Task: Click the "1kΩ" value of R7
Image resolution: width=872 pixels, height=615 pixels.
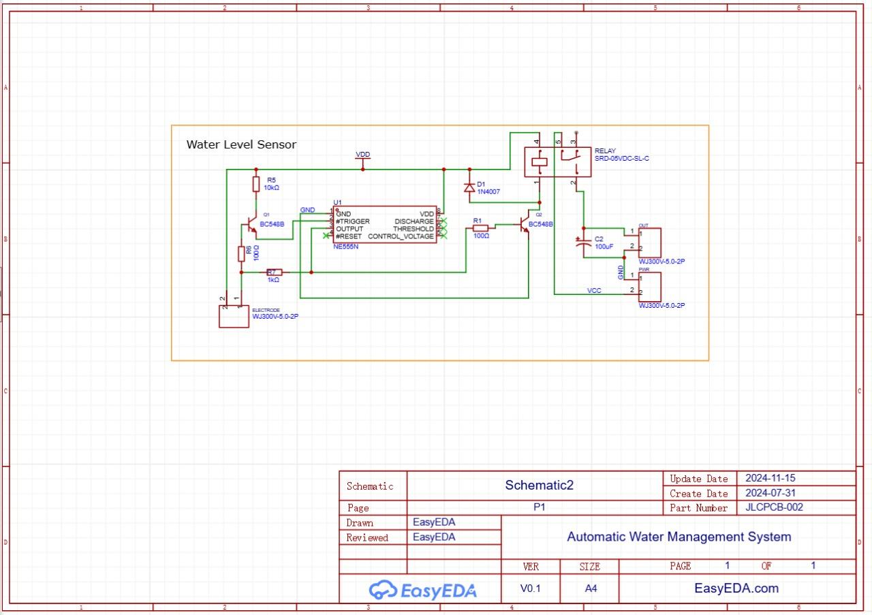Action: click(273, 279)
